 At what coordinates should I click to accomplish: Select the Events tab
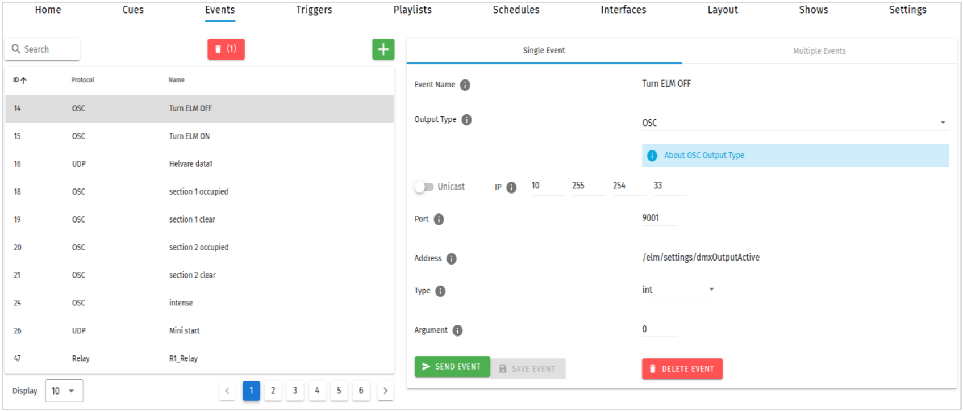point(220,10)
